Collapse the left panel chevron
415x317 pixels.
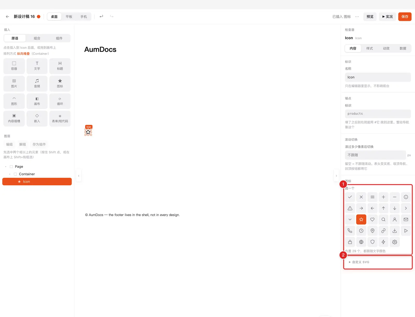click(79, 176)
